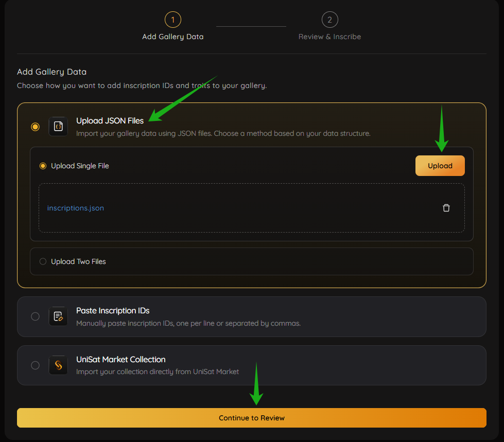The image size is (504, 442).
Task: Click the UniSat Market Collection title
Action: [x=120, y=360]
